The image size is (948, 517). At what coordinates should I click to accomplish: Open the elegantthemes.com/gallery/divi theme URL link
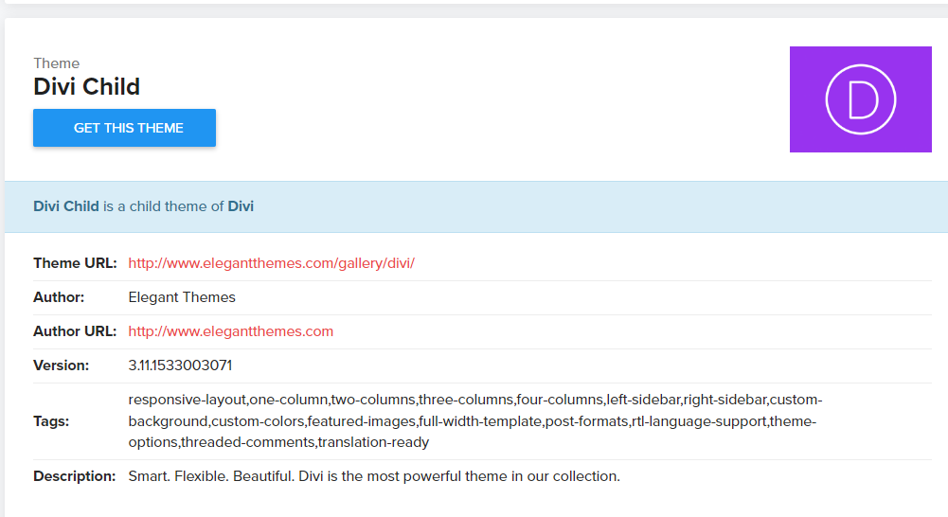pyautogui.click(x=272, y=263)
